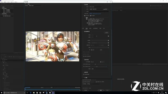Click the save preset icon beside preset dropdown

pyautogui.click(x=104, y=9)
